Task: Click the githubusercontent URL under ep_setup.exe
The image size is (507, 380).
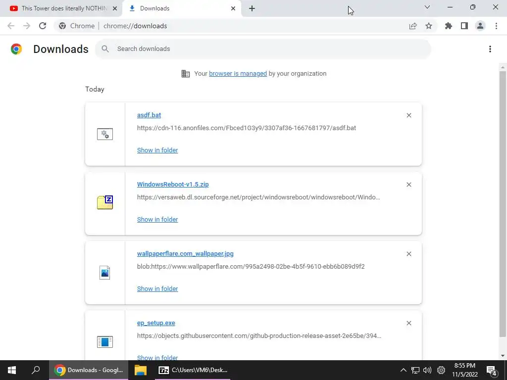Action: [x=259, y=336]
